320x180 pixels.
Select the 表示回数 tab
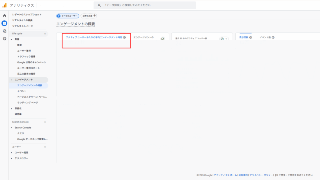click(243, 37)
